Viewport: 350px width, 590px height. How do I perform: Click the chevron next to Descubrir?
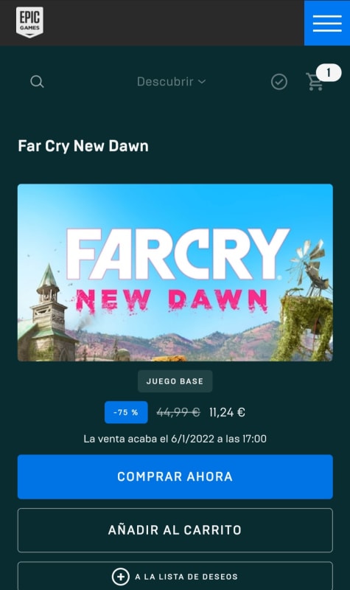(x=202, y=82)
